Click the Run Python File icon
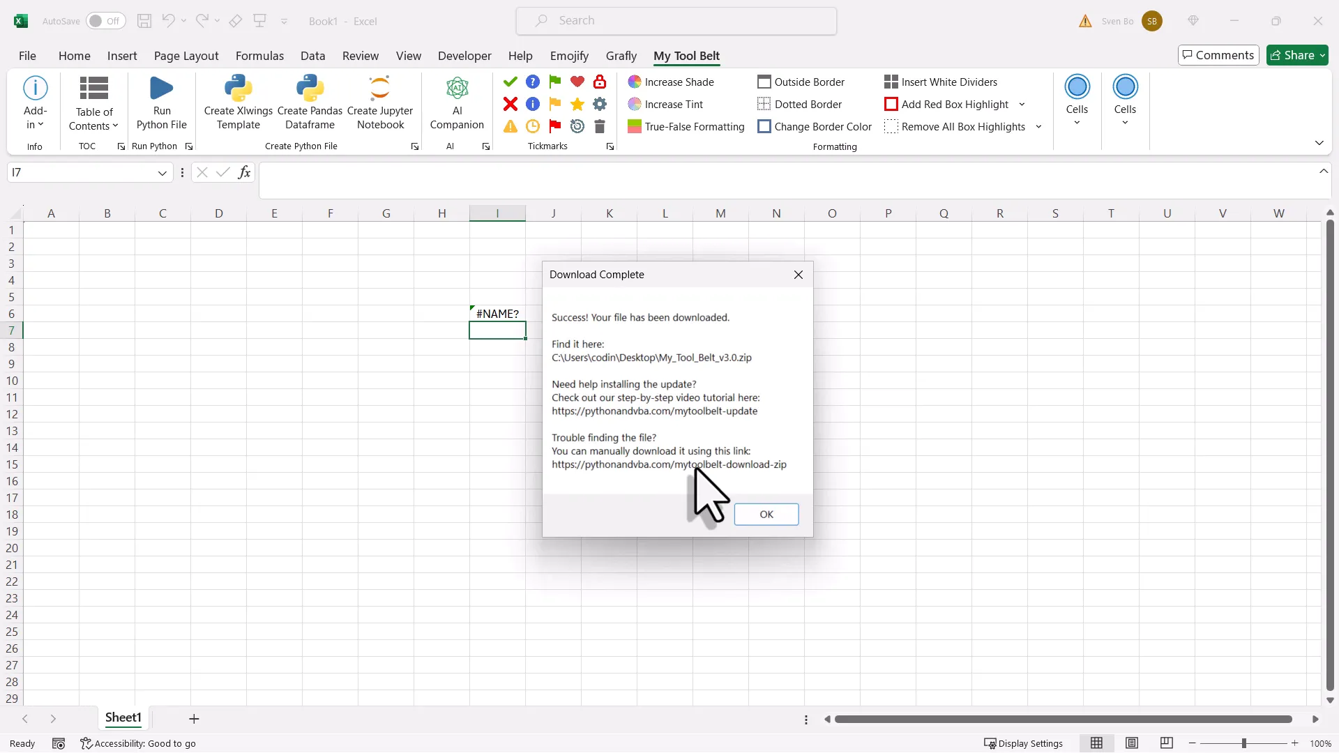 (161, 89)
